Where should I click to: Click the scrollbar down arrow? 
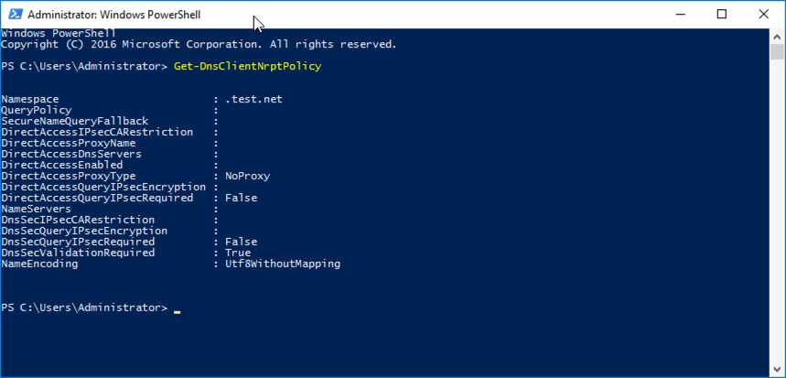[777, 370]
